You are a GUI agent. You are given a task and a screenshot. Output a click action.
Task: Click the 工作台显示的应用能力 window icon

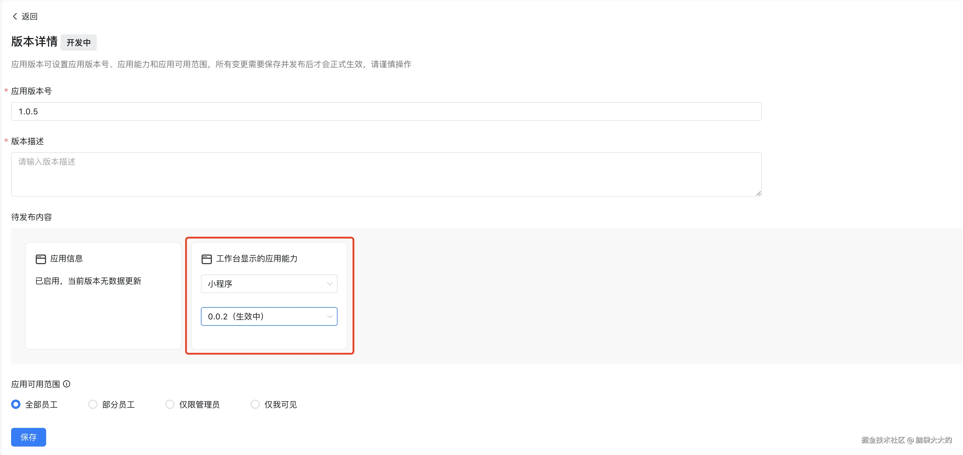[206, 259]
